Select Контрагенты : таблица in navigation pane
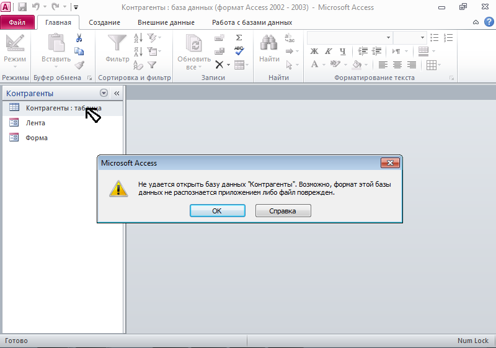Image resolution: width=496 pixels, height=348 pixels. pos(63,108)
